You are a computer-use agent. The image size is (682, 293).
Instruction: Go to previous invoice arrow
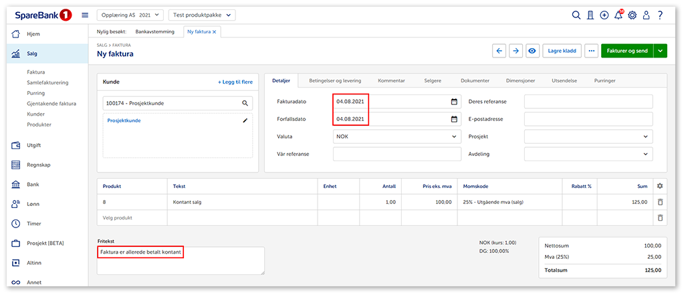(499, 51)
